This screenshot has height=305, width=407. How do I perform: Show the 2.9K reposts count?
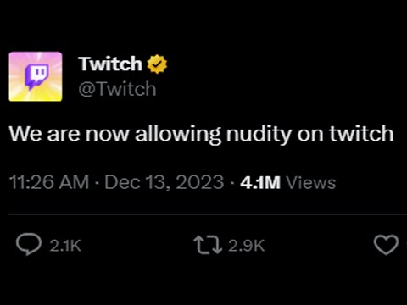pos(247,246)
